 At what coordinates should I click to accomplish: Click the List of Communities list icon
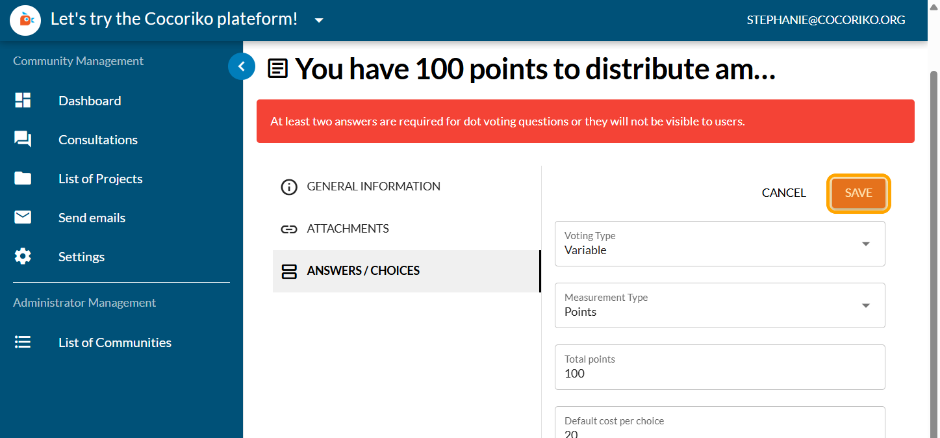click(x=23, y=342)
